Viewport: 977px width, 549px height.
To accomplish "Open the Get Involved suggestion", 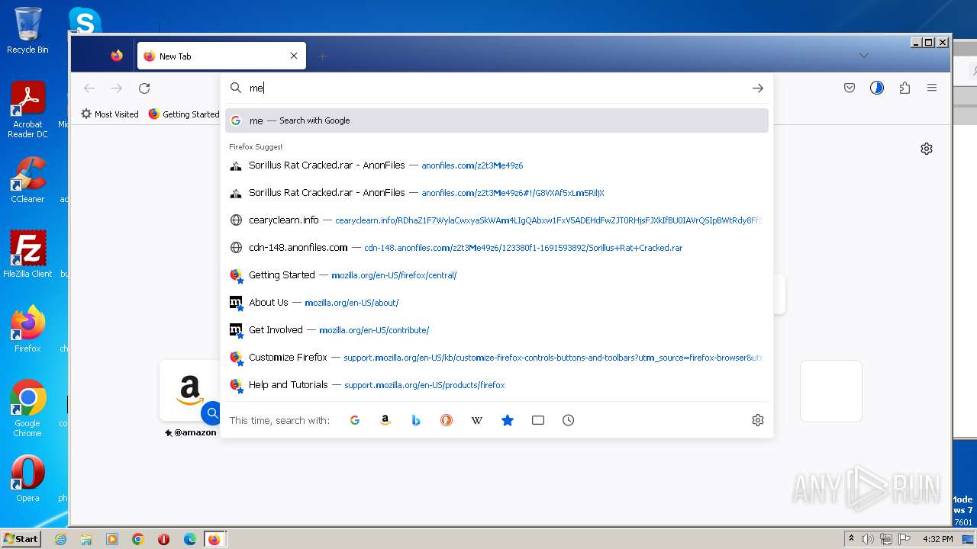I will [x=497, y=330].
